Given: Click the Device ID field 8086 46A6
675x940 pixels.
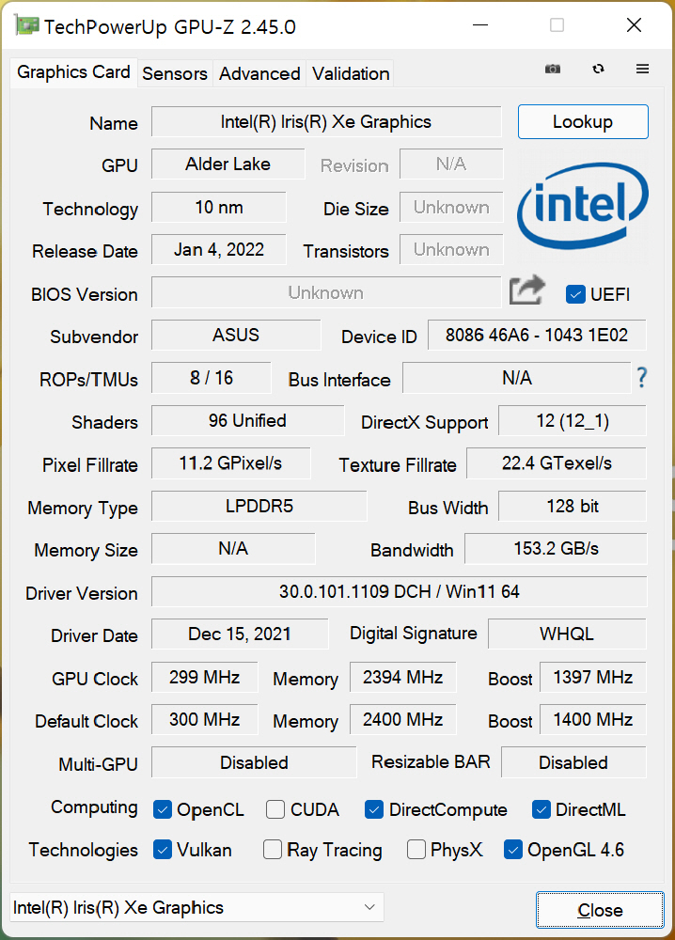Looking at the screenshot, I should [537, 335].
